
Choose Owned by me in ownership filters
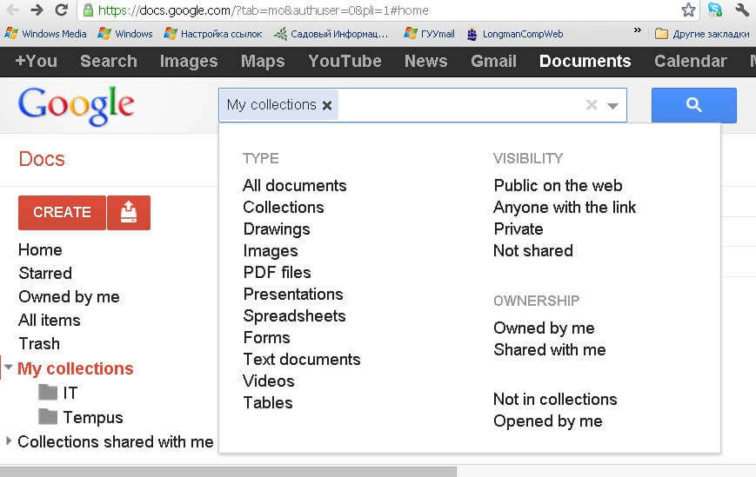click(x=544, y=328)
